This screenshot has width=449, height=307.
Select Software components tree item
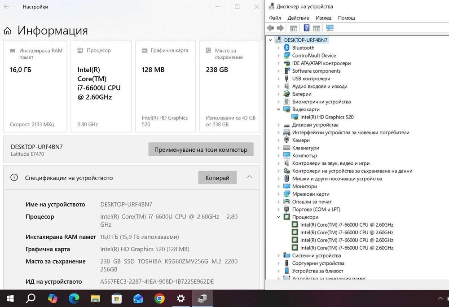coord(316,70)
